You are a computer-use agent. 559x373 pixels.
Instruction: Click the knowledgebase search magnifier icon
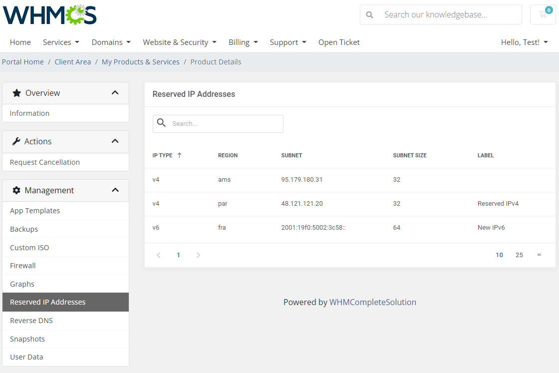(x=370, y=14)
